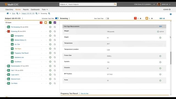The width and height of the screenshot is (176, 99).
Task: Click the magnifier icon next to Screening breadcrumb
Action: [x=49, y=13]
